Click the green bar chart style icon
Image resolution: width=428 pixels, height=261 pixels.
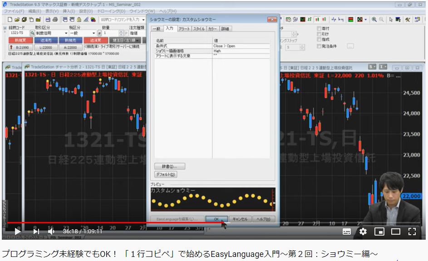tap(310, 20)
